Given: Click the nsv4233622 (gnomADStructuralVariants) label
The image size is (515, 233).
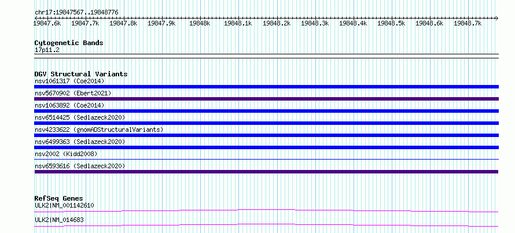Looking at the screenshot, I should (99, 130).
